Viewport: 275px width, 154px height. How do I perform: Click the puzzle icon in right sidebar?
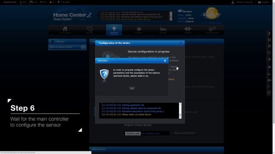click(269, 80)
